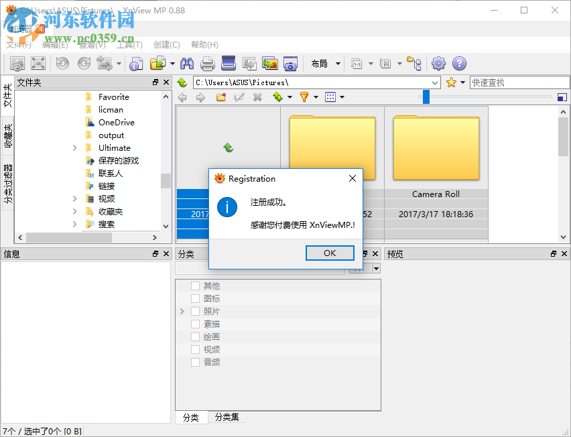Delete selection using the red X icon
Screen dimensions: 571x437
(x=257, y=97)
